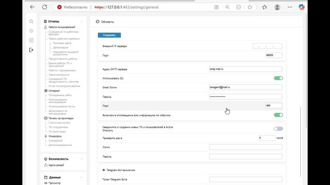
Task: Click the SMTP Пароль field
Action: 245,97
